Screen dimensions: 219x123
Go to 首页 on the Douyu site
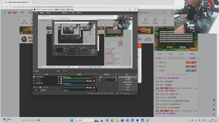pyautogui.click(x=22, y=13)
